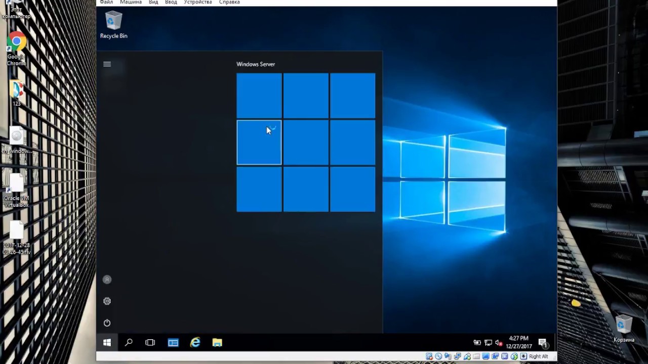Click VirtualBox video capture indicator
The image size is (648, 364).
(495, 356)
